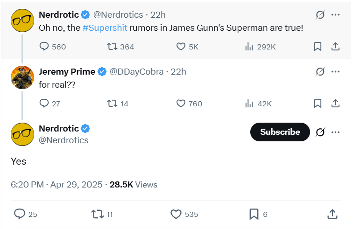Open more options on the original post
Image resolution: width=353 pixels, height=229 pixels.
pyautogui.click(x=335, y=14)
